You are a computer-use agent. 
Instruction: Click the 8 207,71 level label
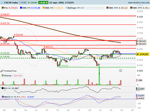click(48, 47)
